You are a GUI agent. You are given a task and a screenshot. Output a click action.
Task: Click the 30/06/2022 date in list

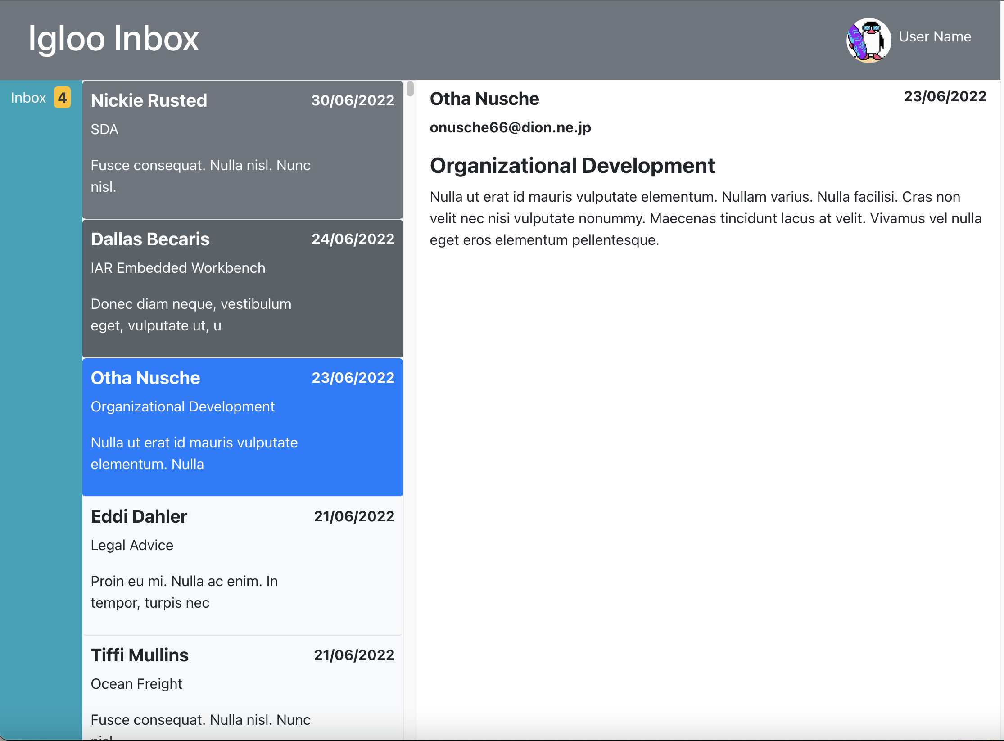coord(353,100)
